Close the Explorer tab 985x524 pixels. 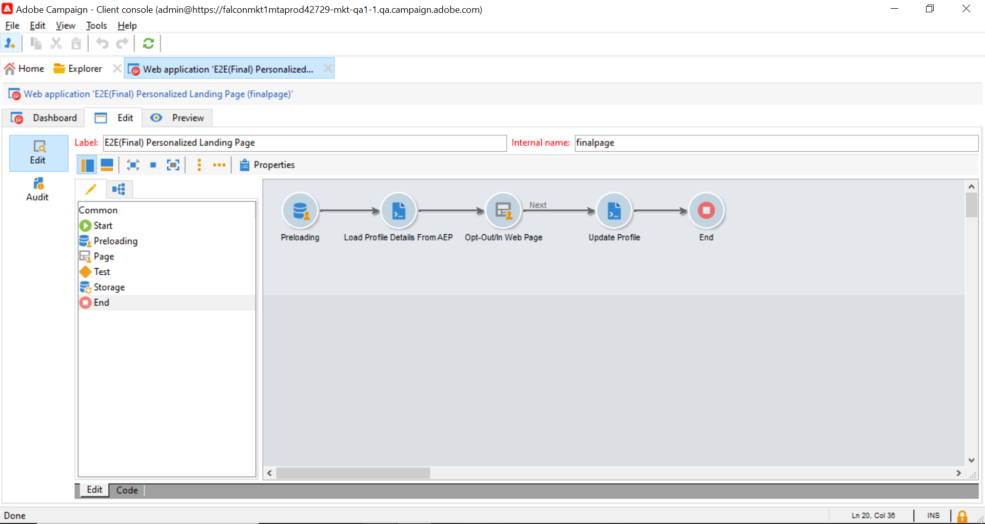click(117, 68)
